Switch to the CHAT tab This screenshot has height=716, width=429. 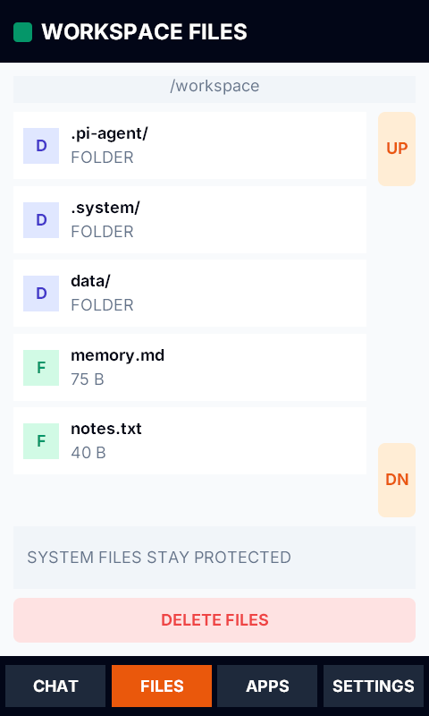coord(55,686)
